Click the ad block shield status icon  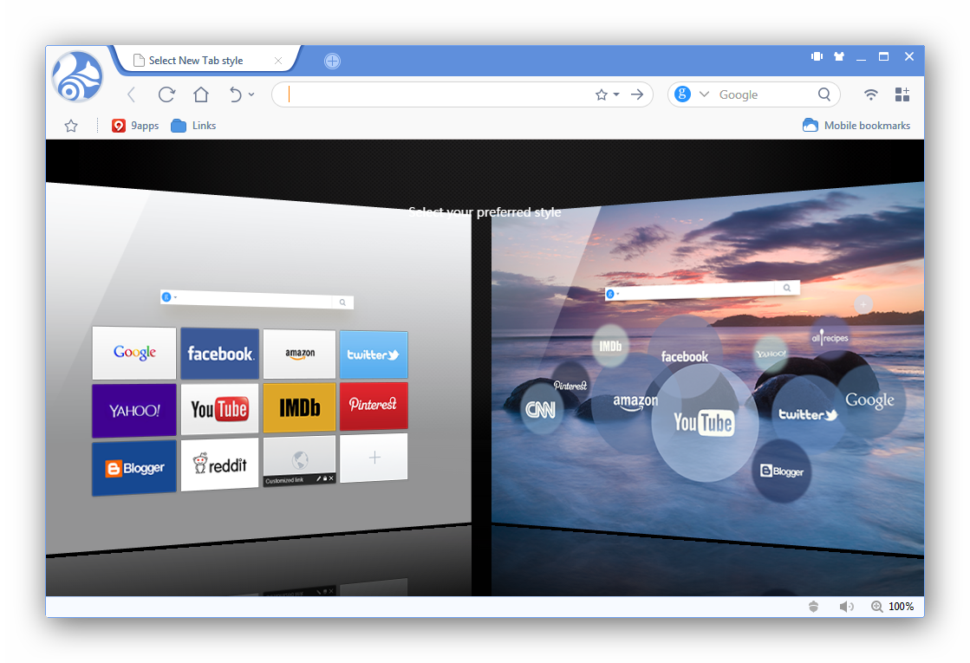tap(813, 607)
